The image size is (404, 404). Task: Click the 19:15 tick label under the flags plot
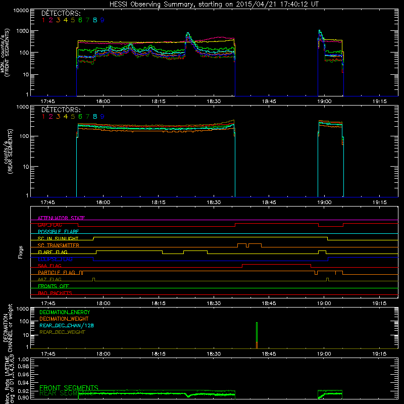click(x=380, y=304)
